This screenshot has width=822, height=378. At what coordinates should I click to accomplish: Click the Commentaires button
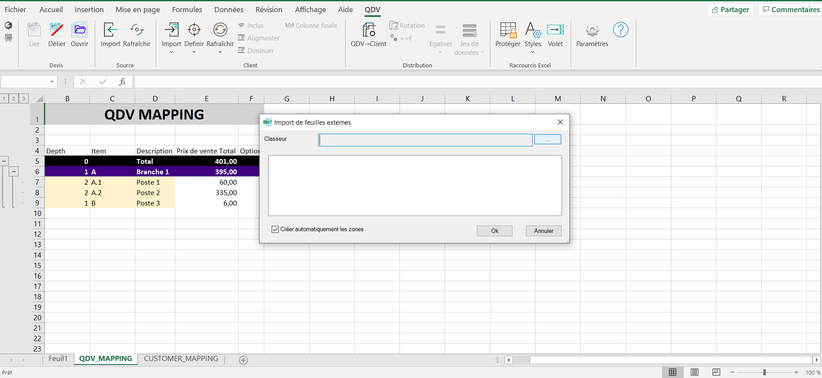791,10
